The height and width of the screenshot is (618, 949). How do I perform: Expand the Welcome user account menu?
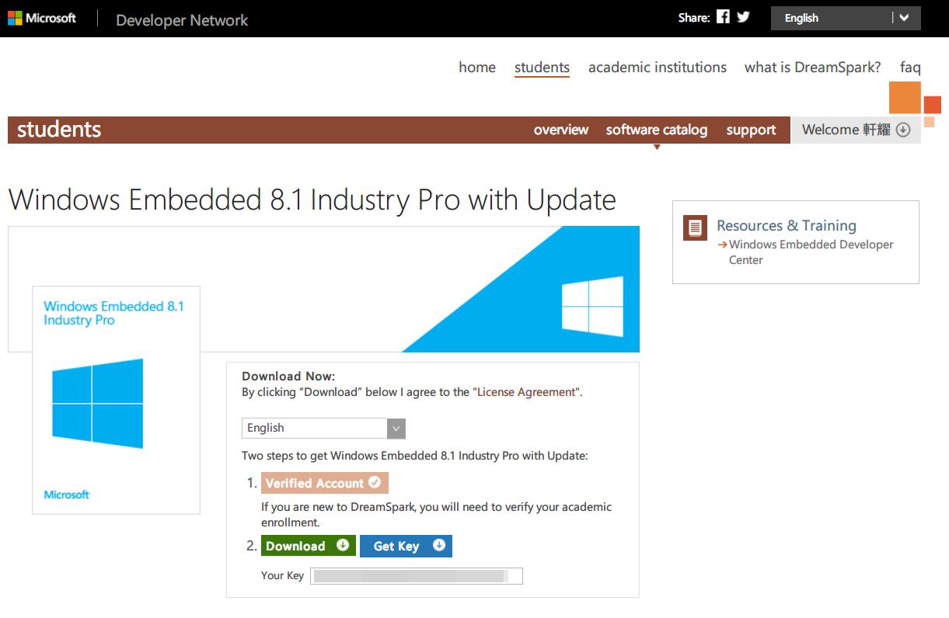coord(856,130)
